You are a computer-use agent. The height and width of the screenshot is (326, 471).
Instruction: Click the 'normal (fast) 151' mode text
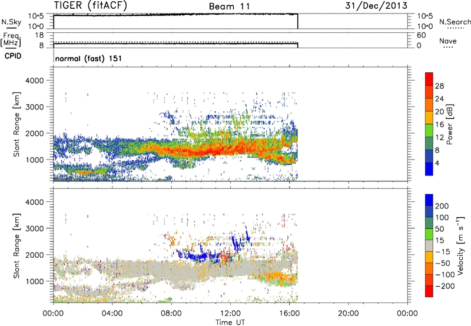[x=89, y=58]
